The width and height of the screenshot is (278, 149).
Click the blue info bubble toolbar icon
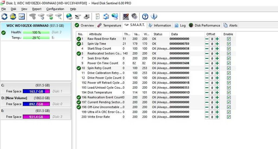pos(154,16)
